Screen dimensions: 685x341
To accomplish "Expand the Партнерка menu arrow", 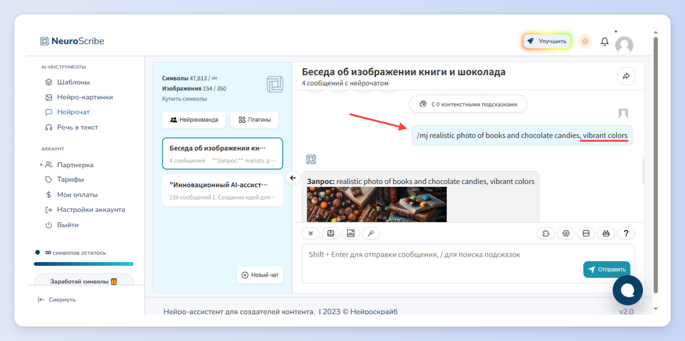I will coord(41,164).
